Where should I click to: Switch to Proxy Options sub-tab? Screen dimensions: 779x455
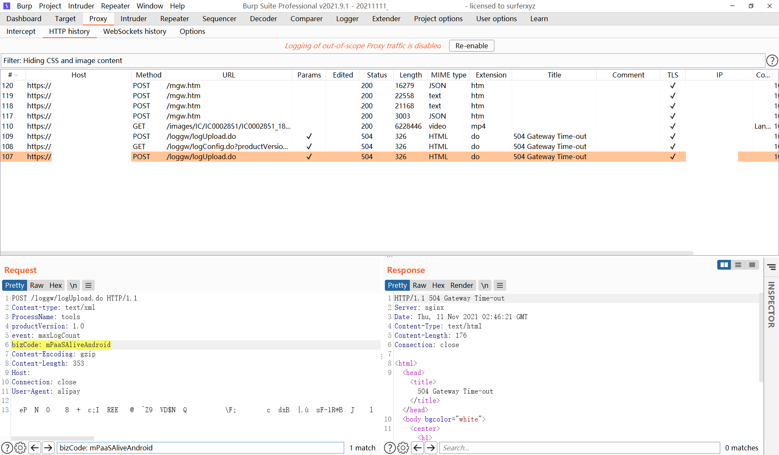192,31
